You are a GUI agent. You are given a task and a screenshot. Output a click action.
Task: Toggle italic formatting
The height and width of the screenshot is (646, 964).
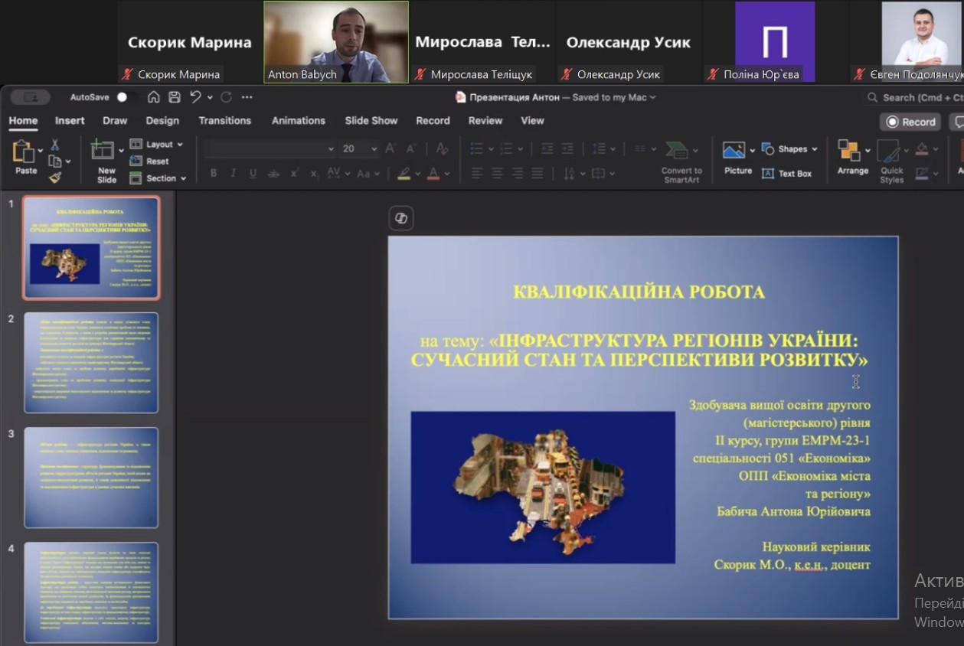pyautogui.click(x=234, y=174)
